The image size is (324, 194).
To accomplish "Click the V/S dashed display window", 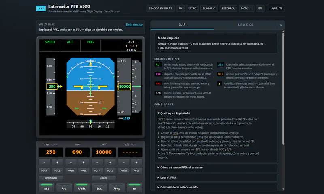I will (x=130, y=152).
